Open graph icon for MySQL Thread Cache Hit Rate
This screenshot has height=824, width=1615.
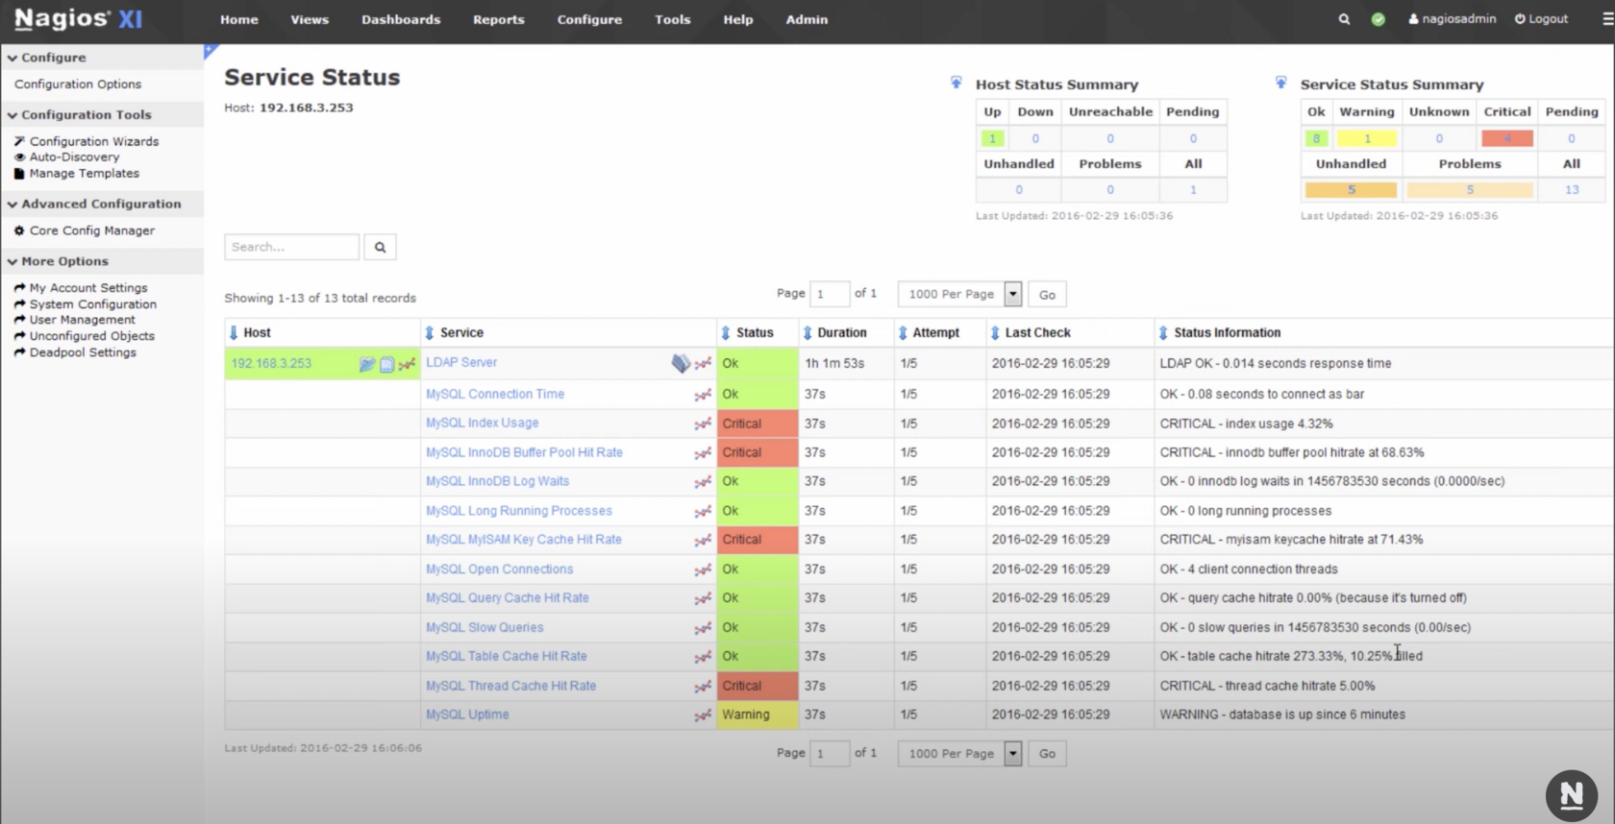point(703,686)
